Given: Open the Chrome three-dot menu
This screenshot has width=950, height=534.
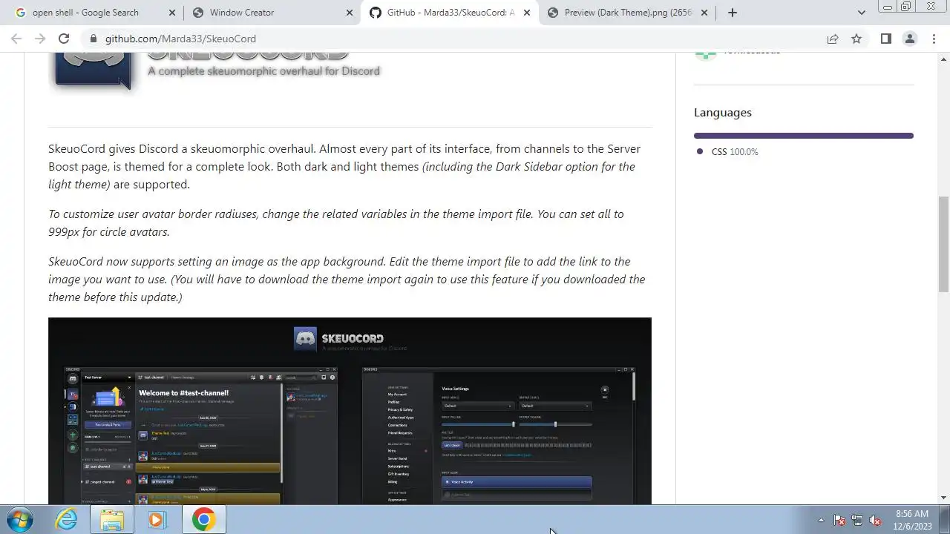Looking at the screenshot, I should coord(934,39).
